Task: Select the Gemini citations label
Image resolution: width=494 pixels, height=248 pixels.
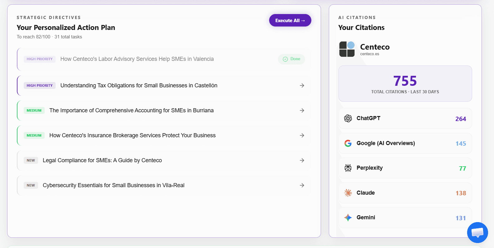Action: (x=366, y=217)
